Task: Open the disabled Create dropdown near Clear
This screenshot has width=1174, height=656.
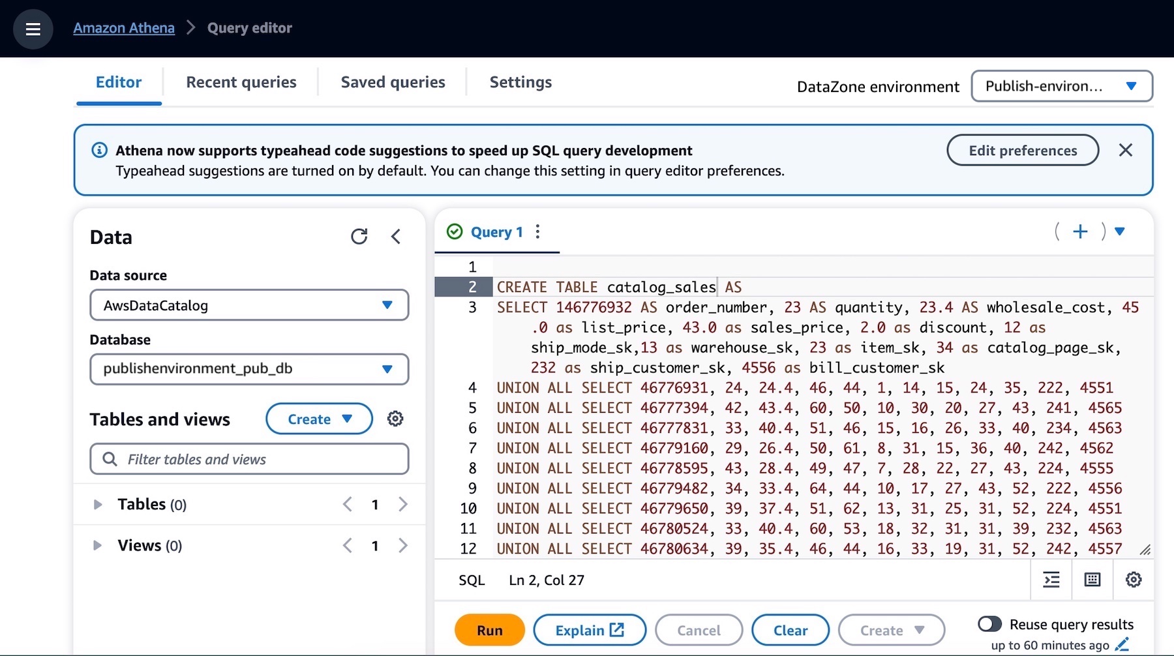Action: point(892,630)
